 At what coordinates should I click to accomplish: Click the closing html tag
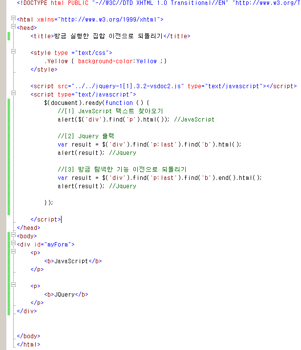(28, 345)
